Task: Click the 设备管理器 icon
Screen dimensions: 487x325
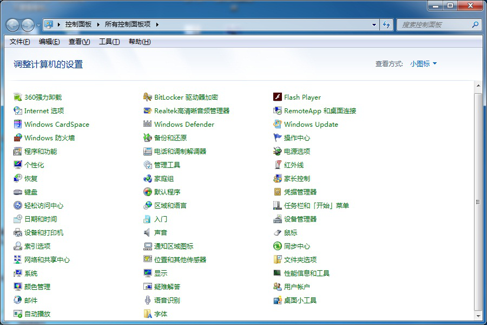Action: point(278,219)
